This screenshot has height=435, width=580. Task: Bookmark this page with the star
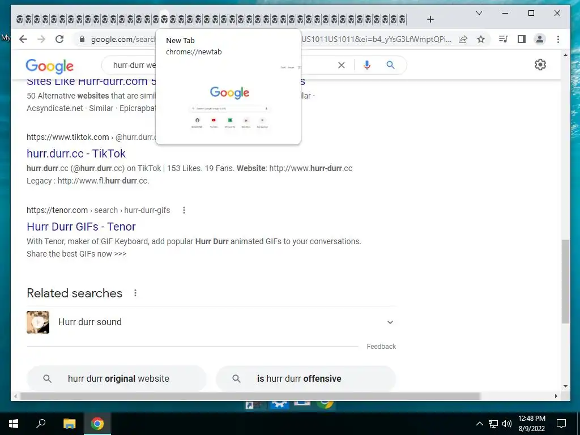[x=480, y=39]
